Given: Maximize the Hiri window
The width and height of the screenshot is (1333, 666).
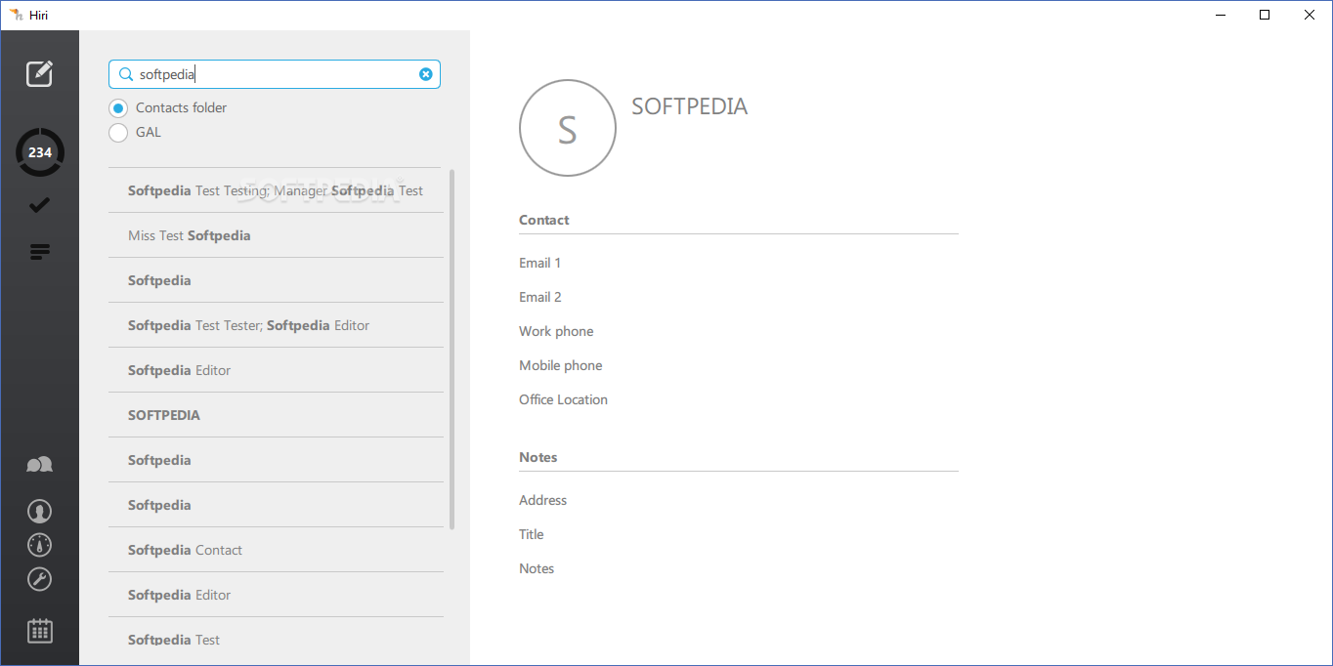Looking at the screenshot, I should click(1265, 15).
